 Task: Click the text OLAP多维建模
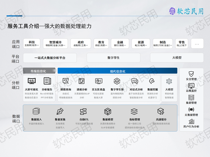pos(108,127)
